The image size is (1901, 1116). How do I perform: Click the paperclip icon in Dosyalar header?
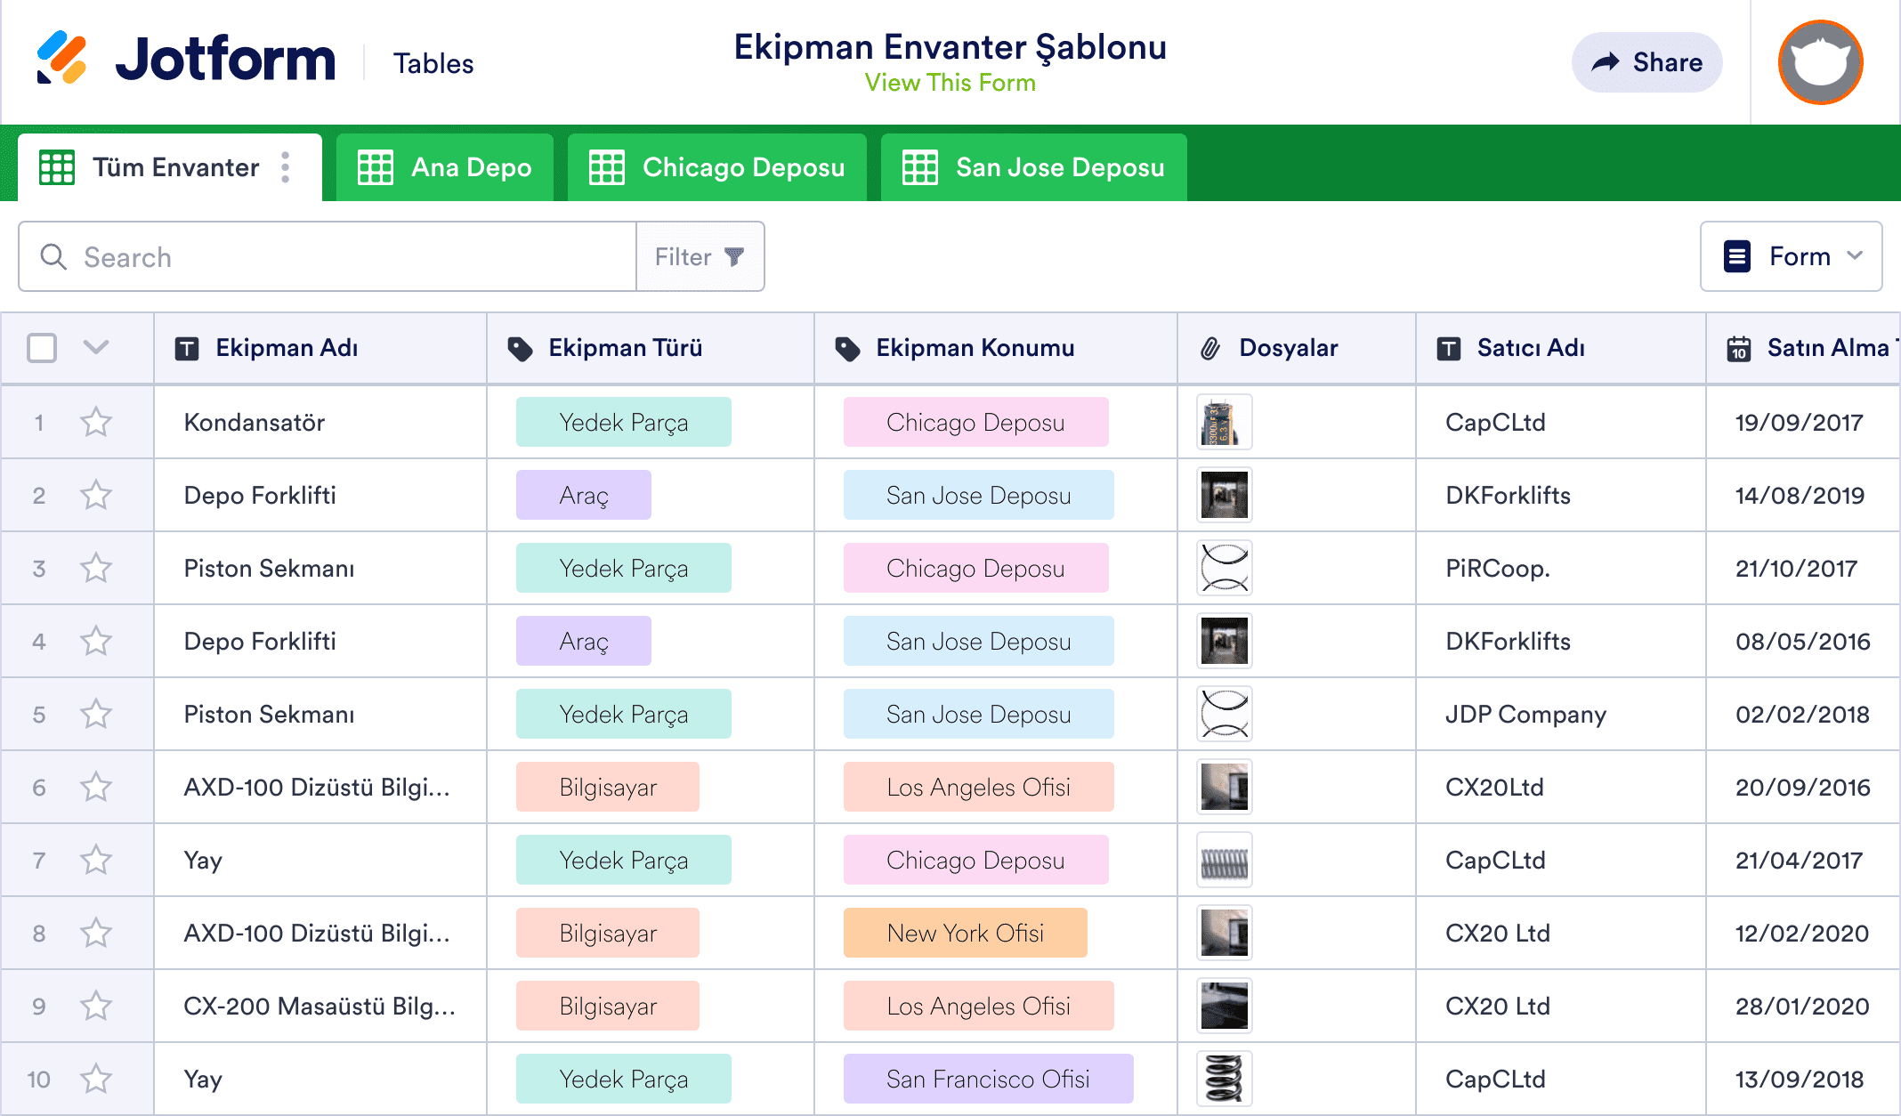coord(1210,349)
